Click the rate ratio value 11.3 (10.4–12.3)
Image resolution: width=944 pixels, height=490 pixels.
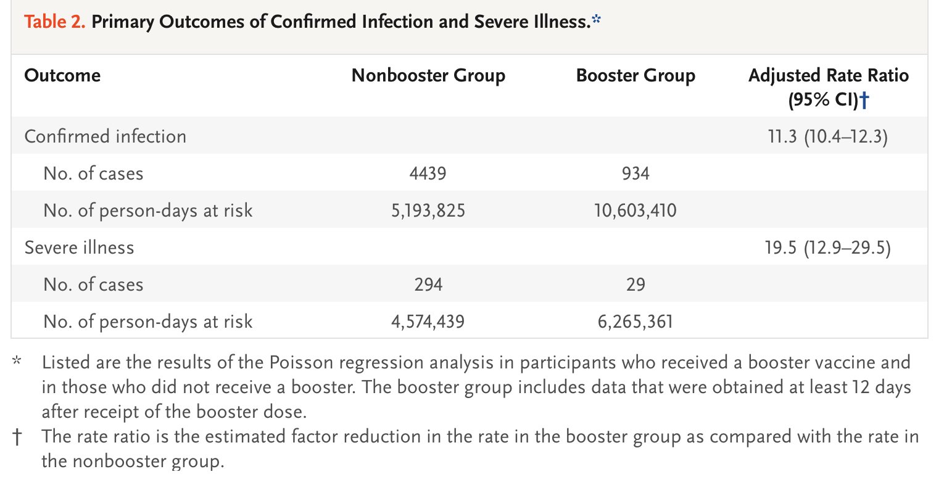pyautogui.click(x=827, y=136)
